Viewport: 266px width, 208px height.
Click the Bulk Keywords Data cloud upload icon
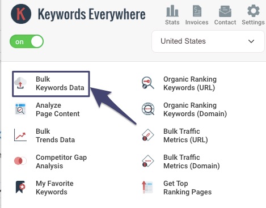click(x=20, y=83)
